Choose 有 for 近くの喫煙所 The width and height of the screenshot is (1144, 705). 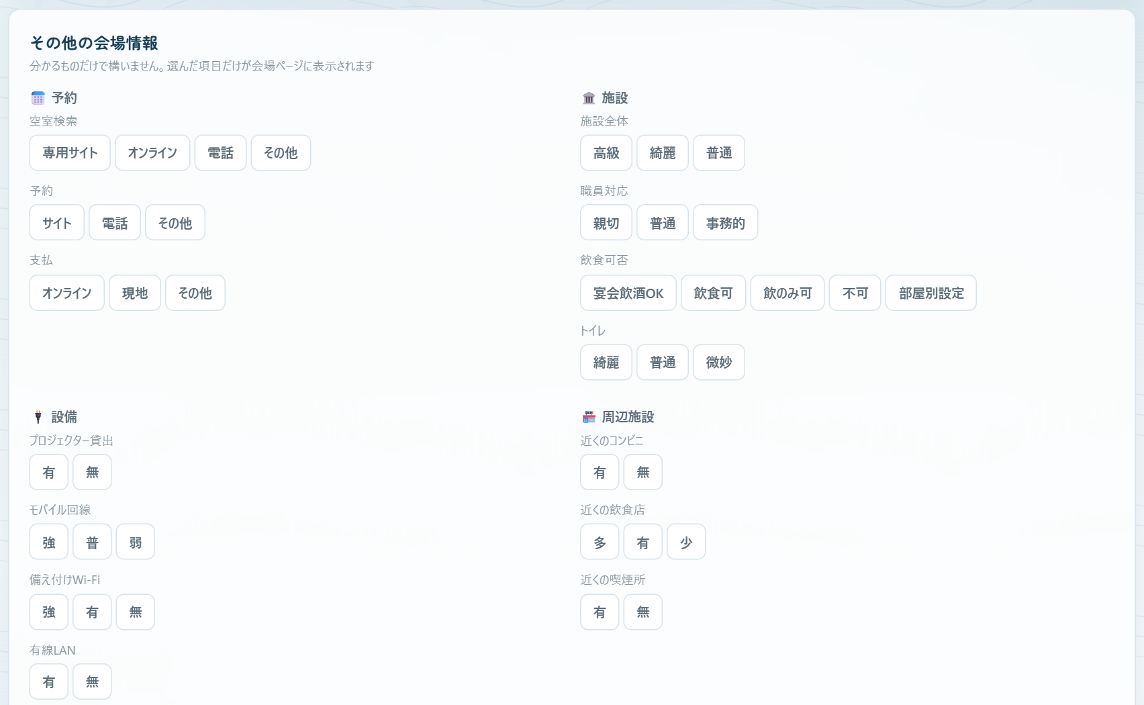coord(600,612)
